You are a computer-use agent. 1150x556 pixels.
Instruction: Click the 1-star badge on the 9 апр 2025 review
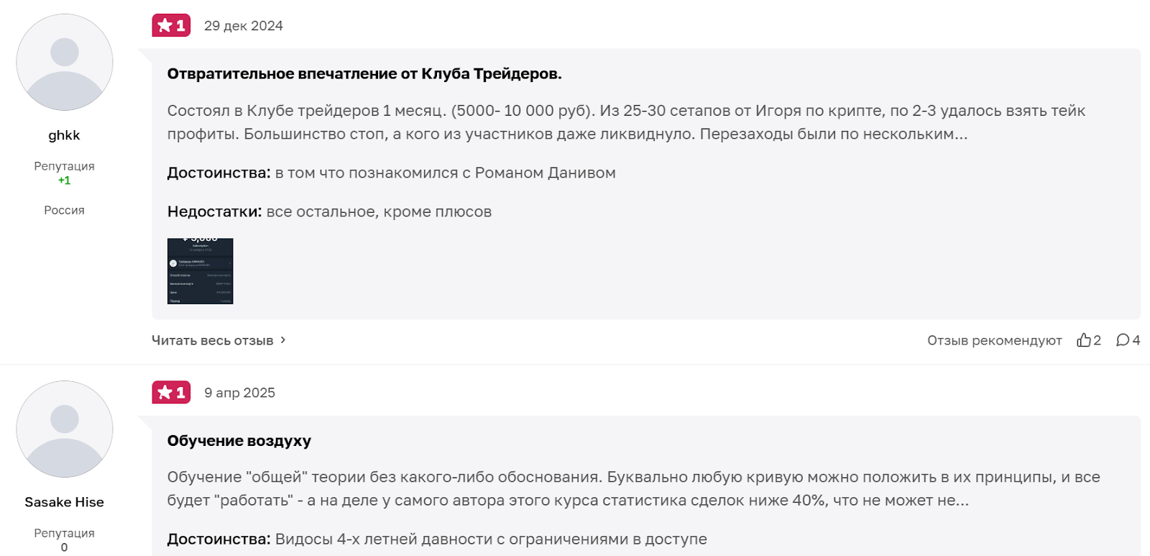pyautogui.click(x=171, y=393)
